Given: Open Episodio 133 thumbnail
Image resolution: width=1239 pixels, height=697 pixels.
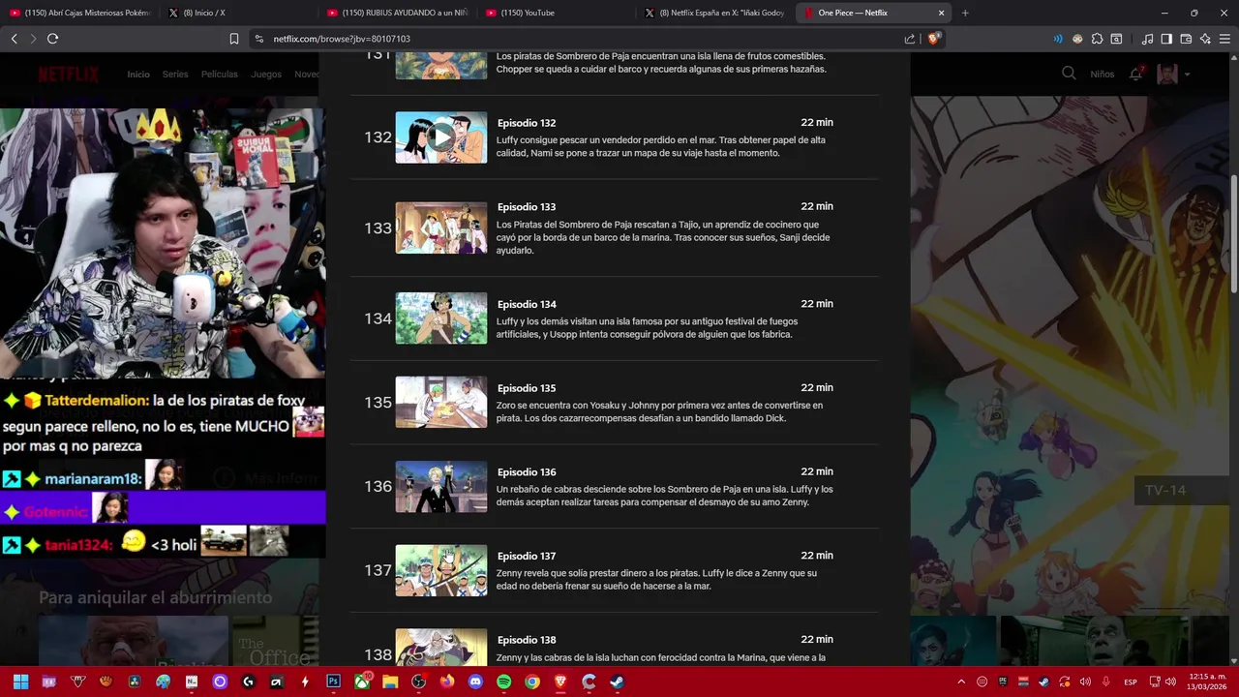Looking at the screenshot, I should [441, 227].
